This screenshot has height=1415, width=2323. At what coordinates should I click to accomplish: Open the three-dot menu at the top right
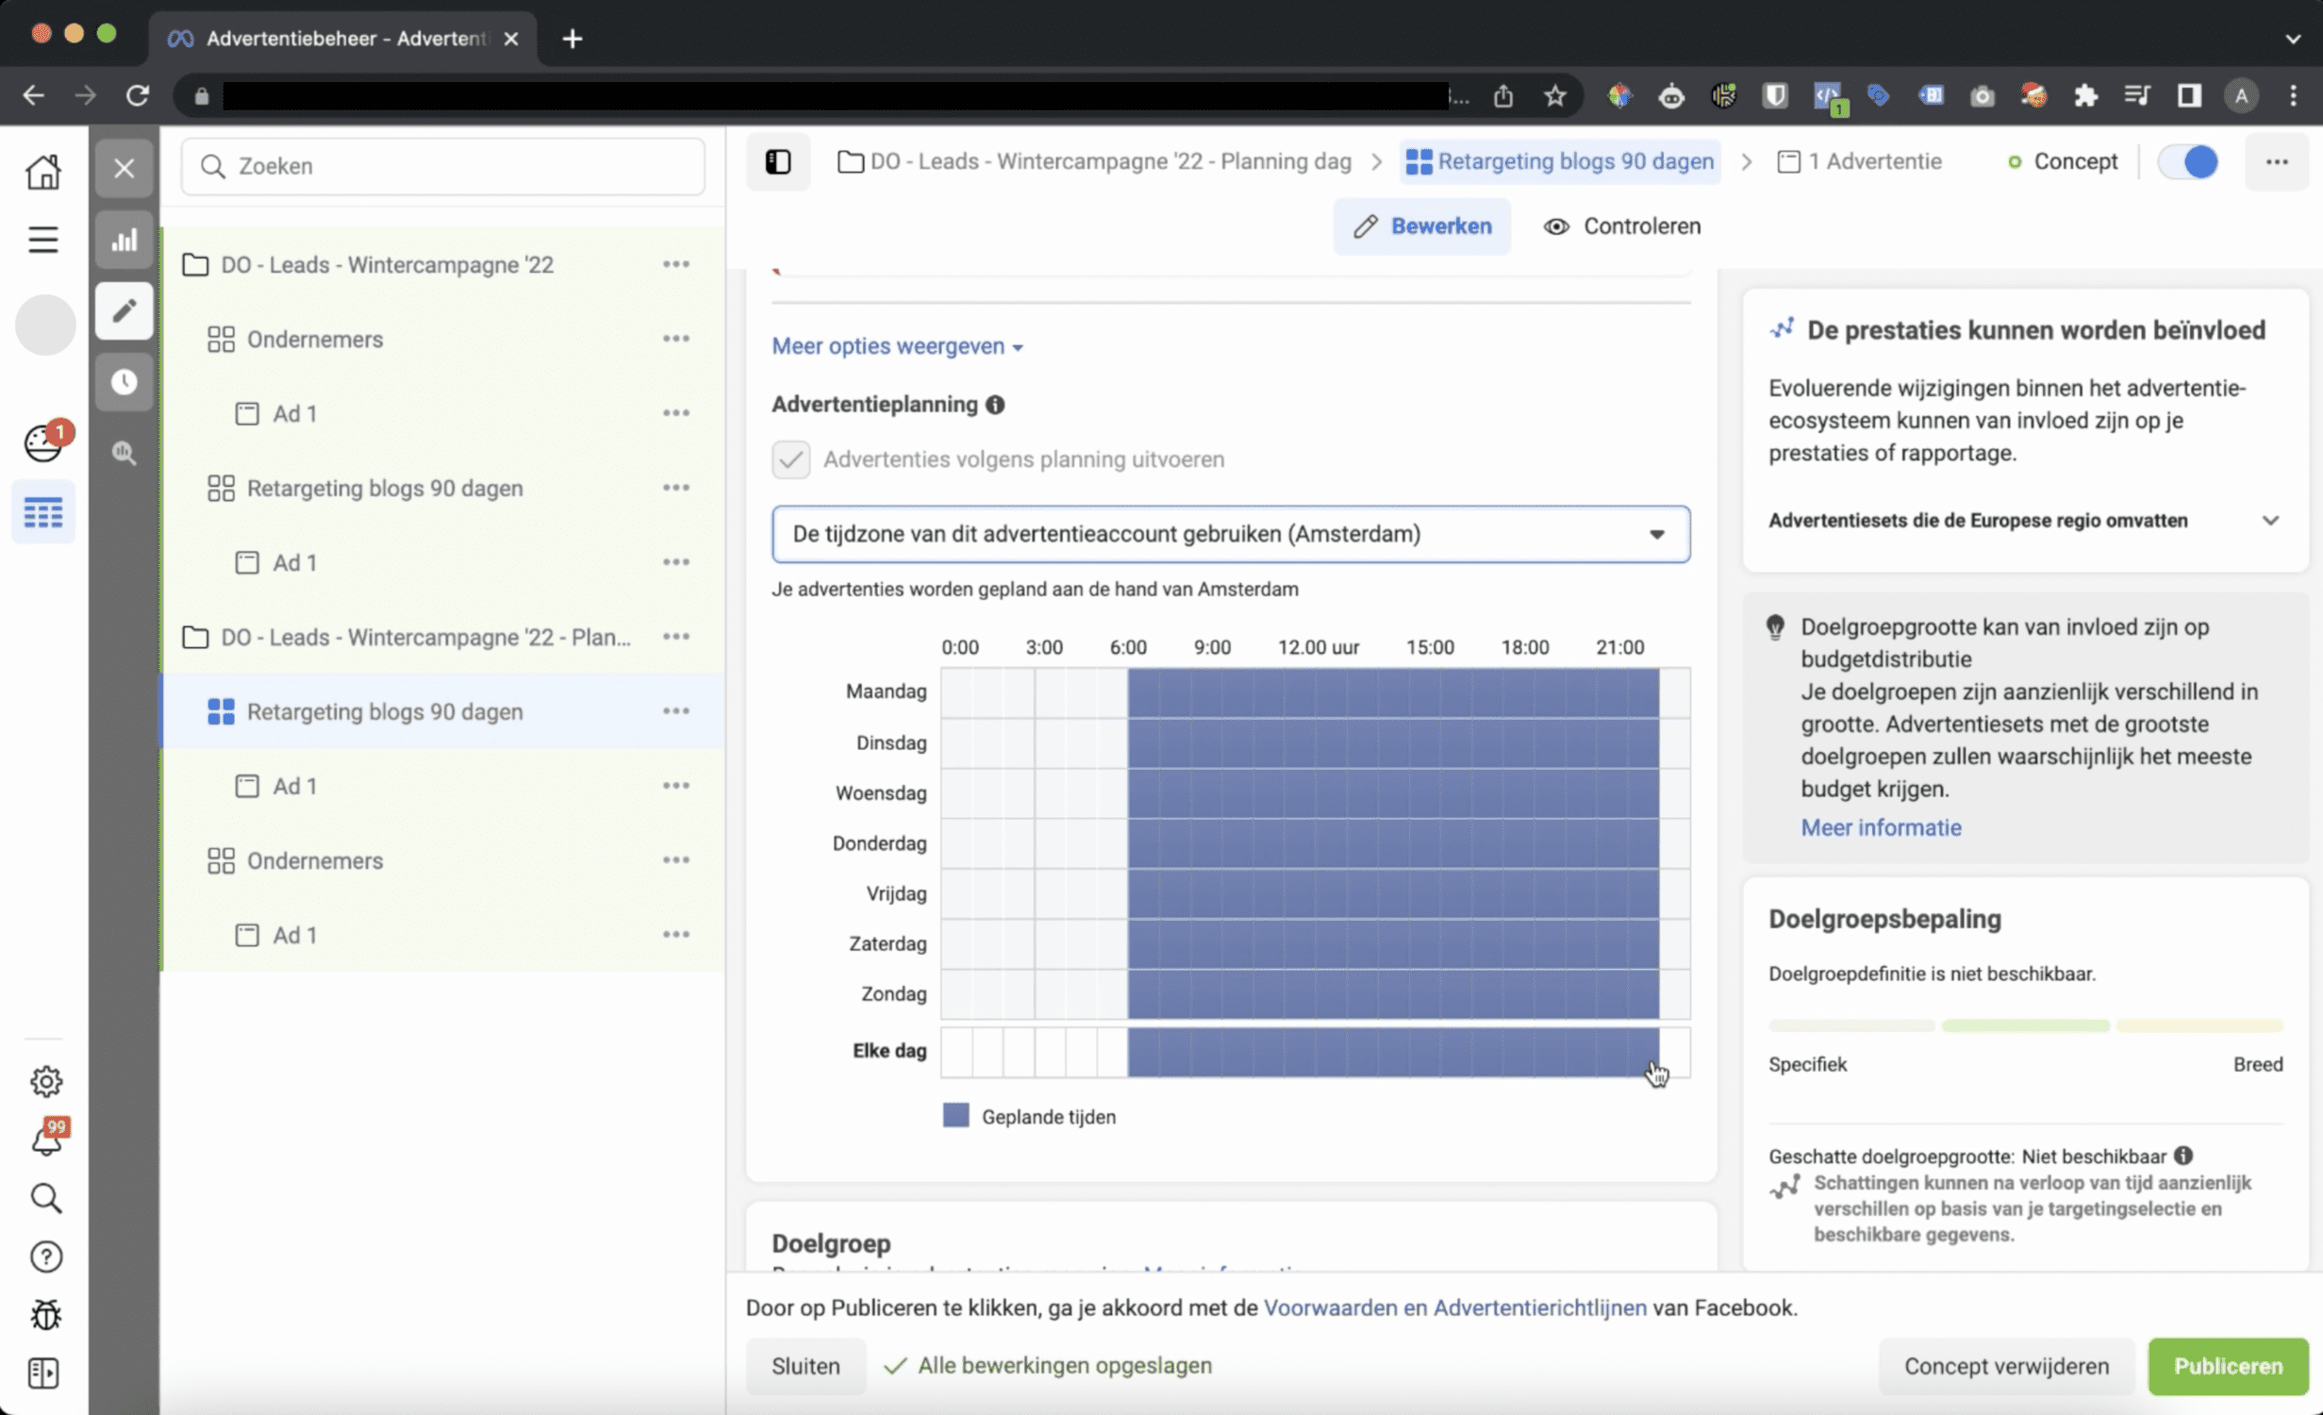click(x=2277, y=161)
